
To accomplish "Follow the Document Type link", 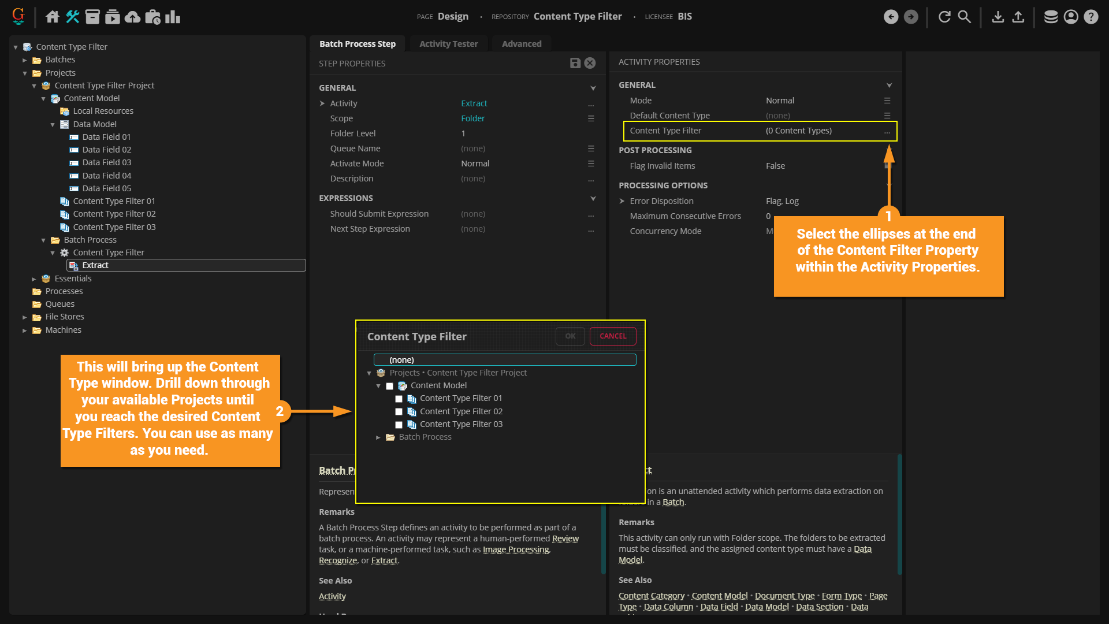I will click(784, 596).
